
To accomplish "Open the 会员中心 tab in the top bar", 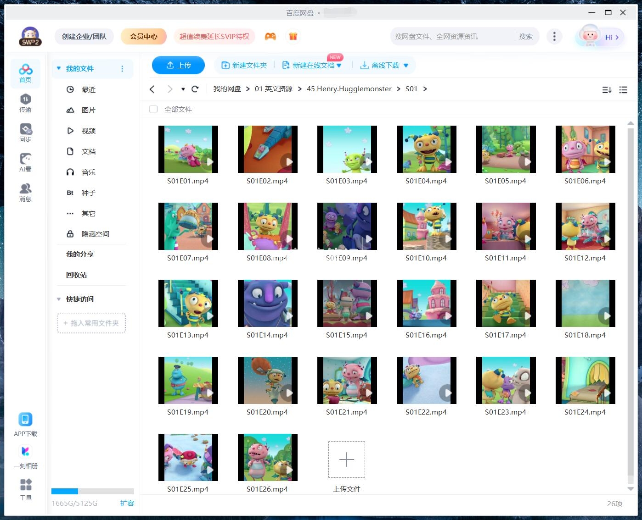I will (144, 36).
